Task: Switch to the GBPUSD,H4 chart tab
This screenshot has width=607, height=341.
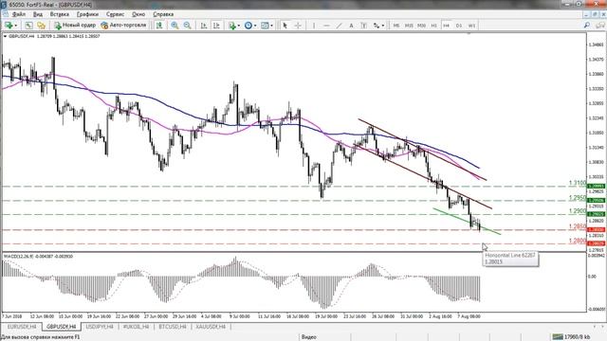Action: click(61, 327)
